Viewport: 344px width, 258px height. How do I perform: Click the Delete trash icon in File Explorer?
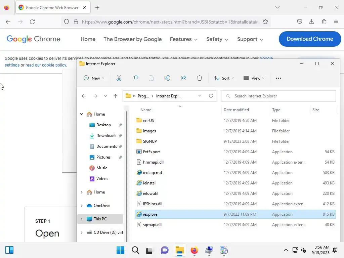[x=200, y=78]
